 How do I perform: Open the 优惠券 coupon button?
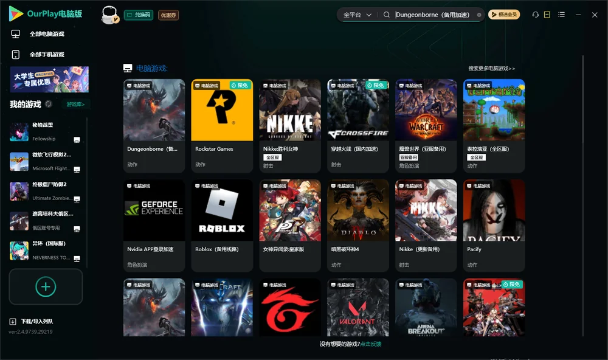(168, 15)
